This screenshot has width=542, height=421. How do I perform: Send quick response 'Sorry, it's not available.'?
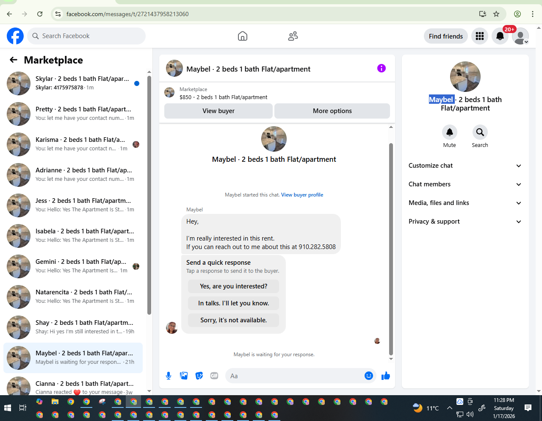pyautogui.click(x=234, y=320)
